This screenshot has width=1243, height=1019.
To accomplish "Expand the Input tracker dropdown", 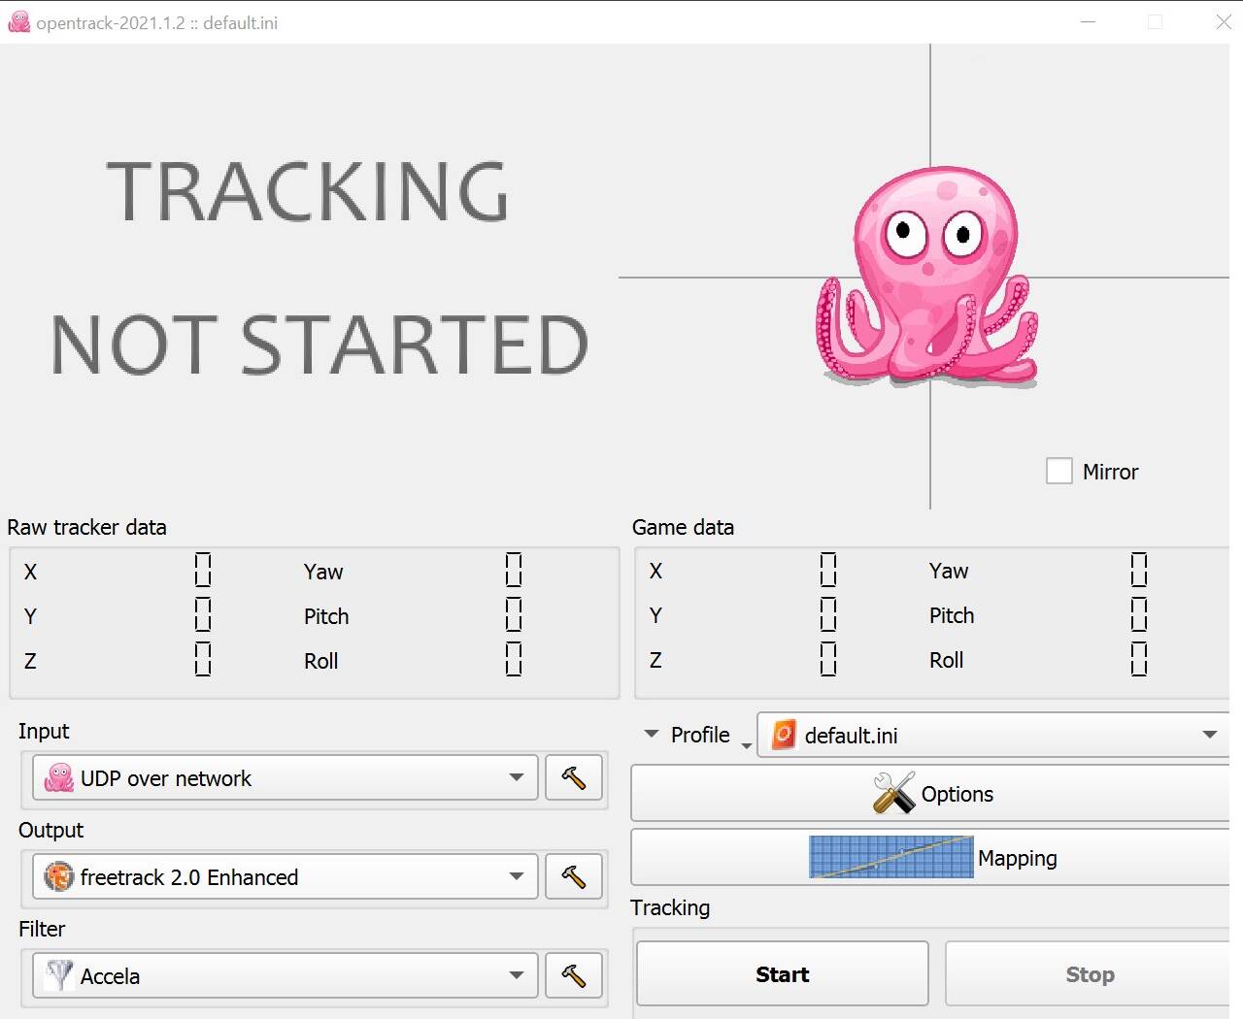I will pyautogui.click(x=285, y=778).
